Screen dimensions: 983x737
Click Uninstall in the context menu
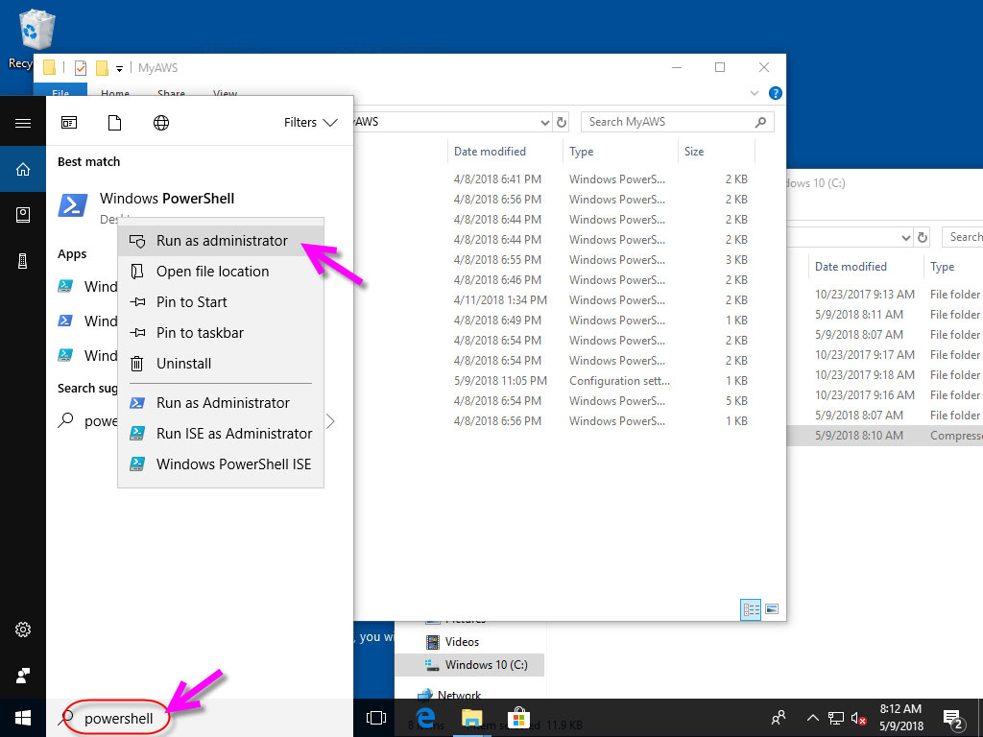pyautogui.click(x=183, y=364)
